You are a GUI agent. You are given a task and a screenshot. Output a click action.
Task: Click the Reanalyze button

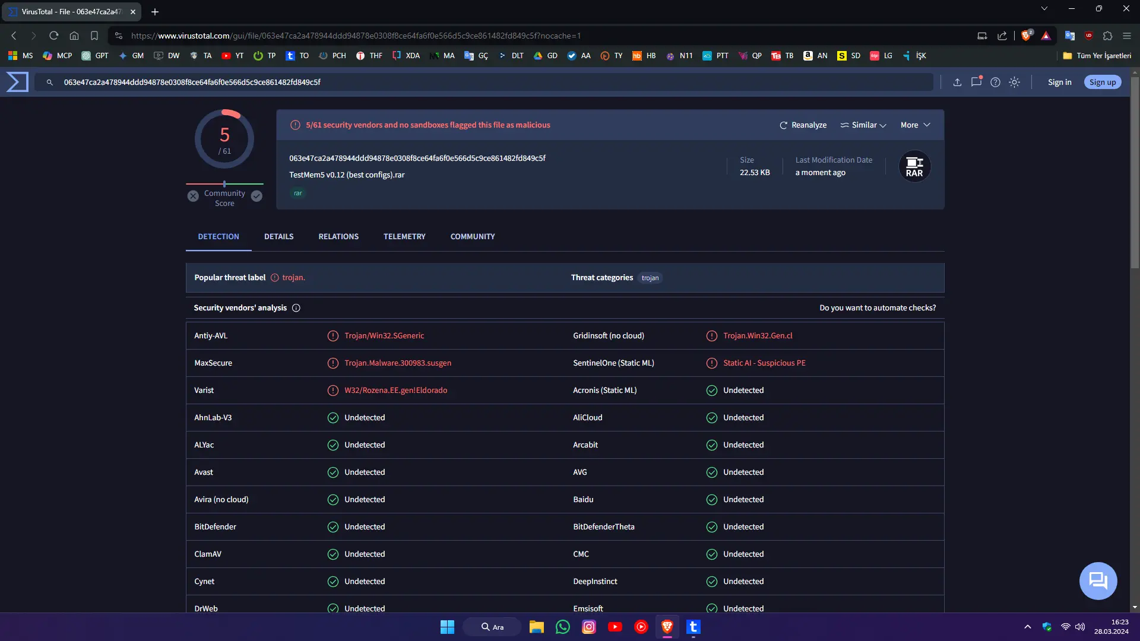[803, 125]
